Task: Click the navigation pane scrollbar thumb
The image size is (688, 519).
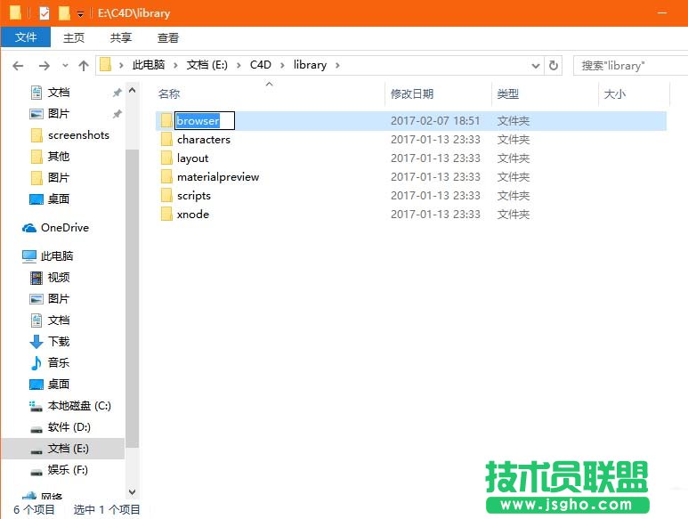Action: 132,298
